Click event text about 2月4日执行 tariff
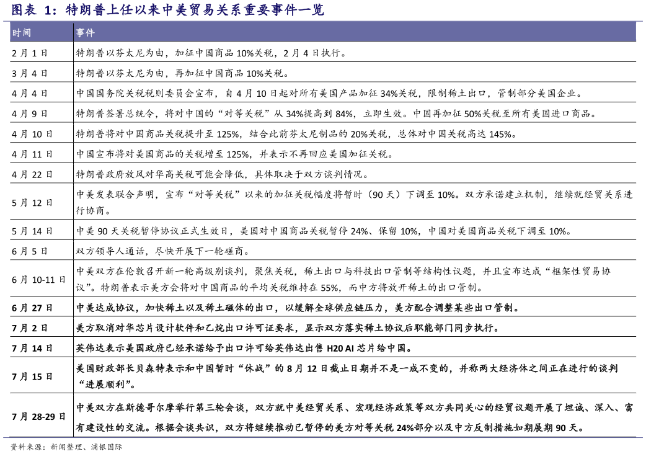The height and width of the screenshot is (454, 646). 211,53
